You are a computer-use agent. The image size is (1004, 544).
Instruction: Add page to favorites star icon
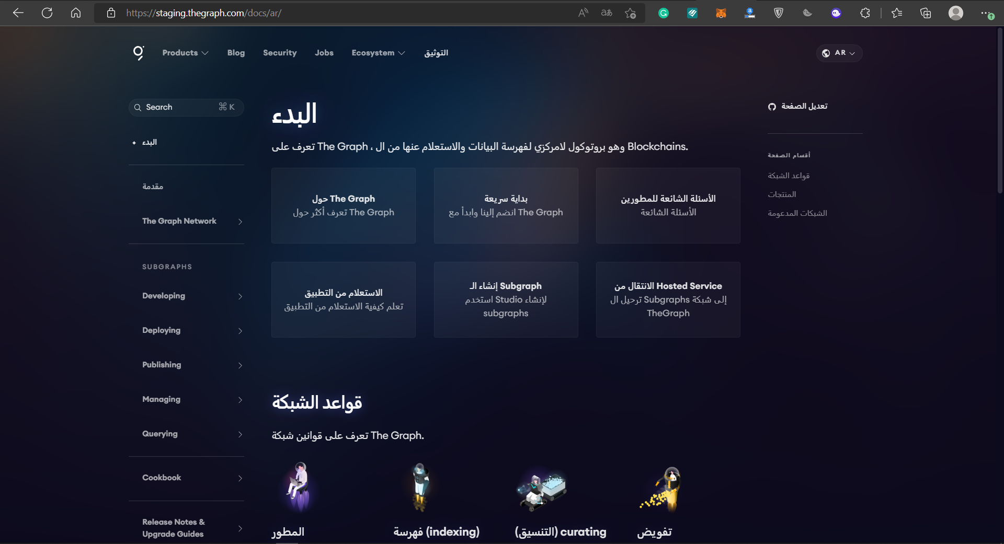click(x=631, y=13)
